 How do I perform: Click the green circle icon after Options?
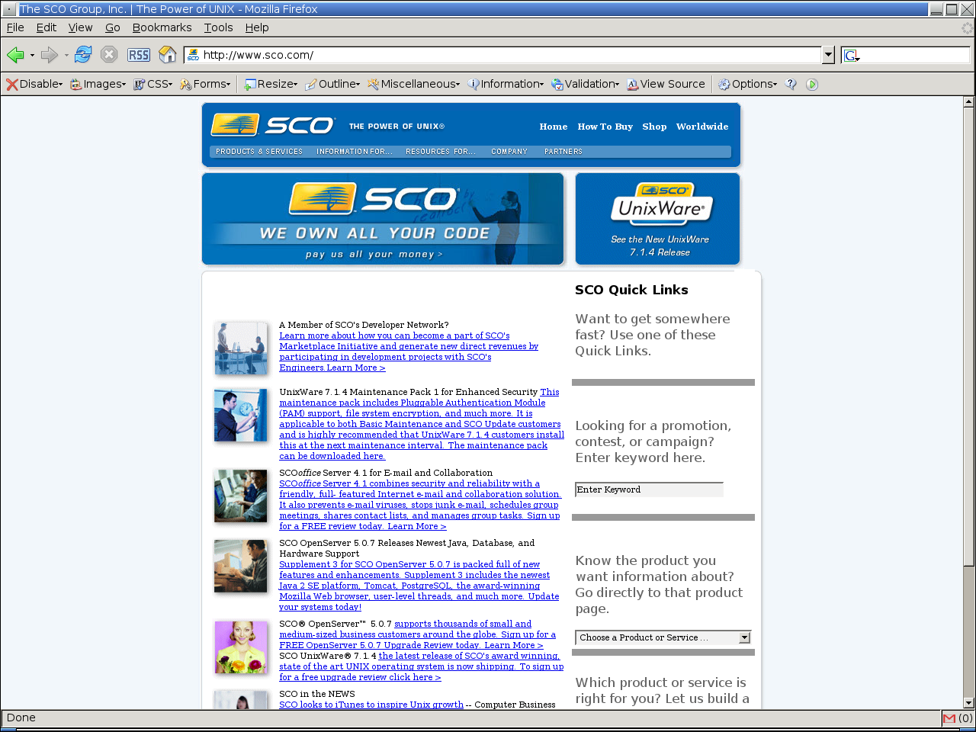812,84
